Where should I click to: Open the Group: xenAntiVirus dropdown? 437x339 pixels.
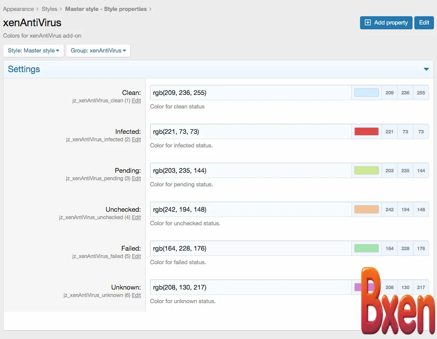pos(98,51)
